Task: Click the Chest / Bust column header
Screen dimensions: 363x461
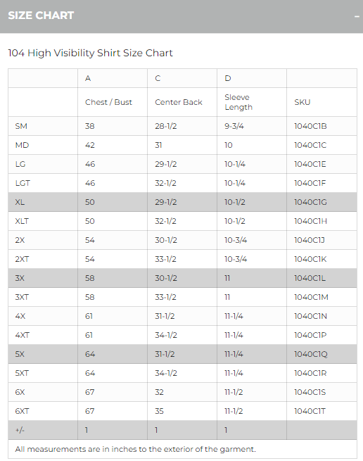Action: coord(108,102)
